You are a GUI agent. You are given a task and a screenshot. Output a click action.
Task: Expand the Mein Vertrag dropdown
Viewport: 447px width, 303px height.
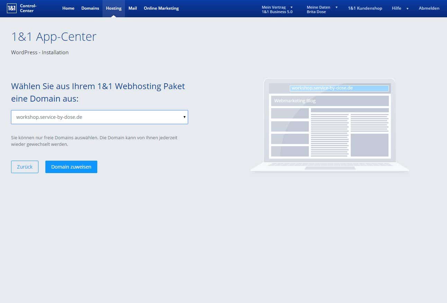click(277, 9)
